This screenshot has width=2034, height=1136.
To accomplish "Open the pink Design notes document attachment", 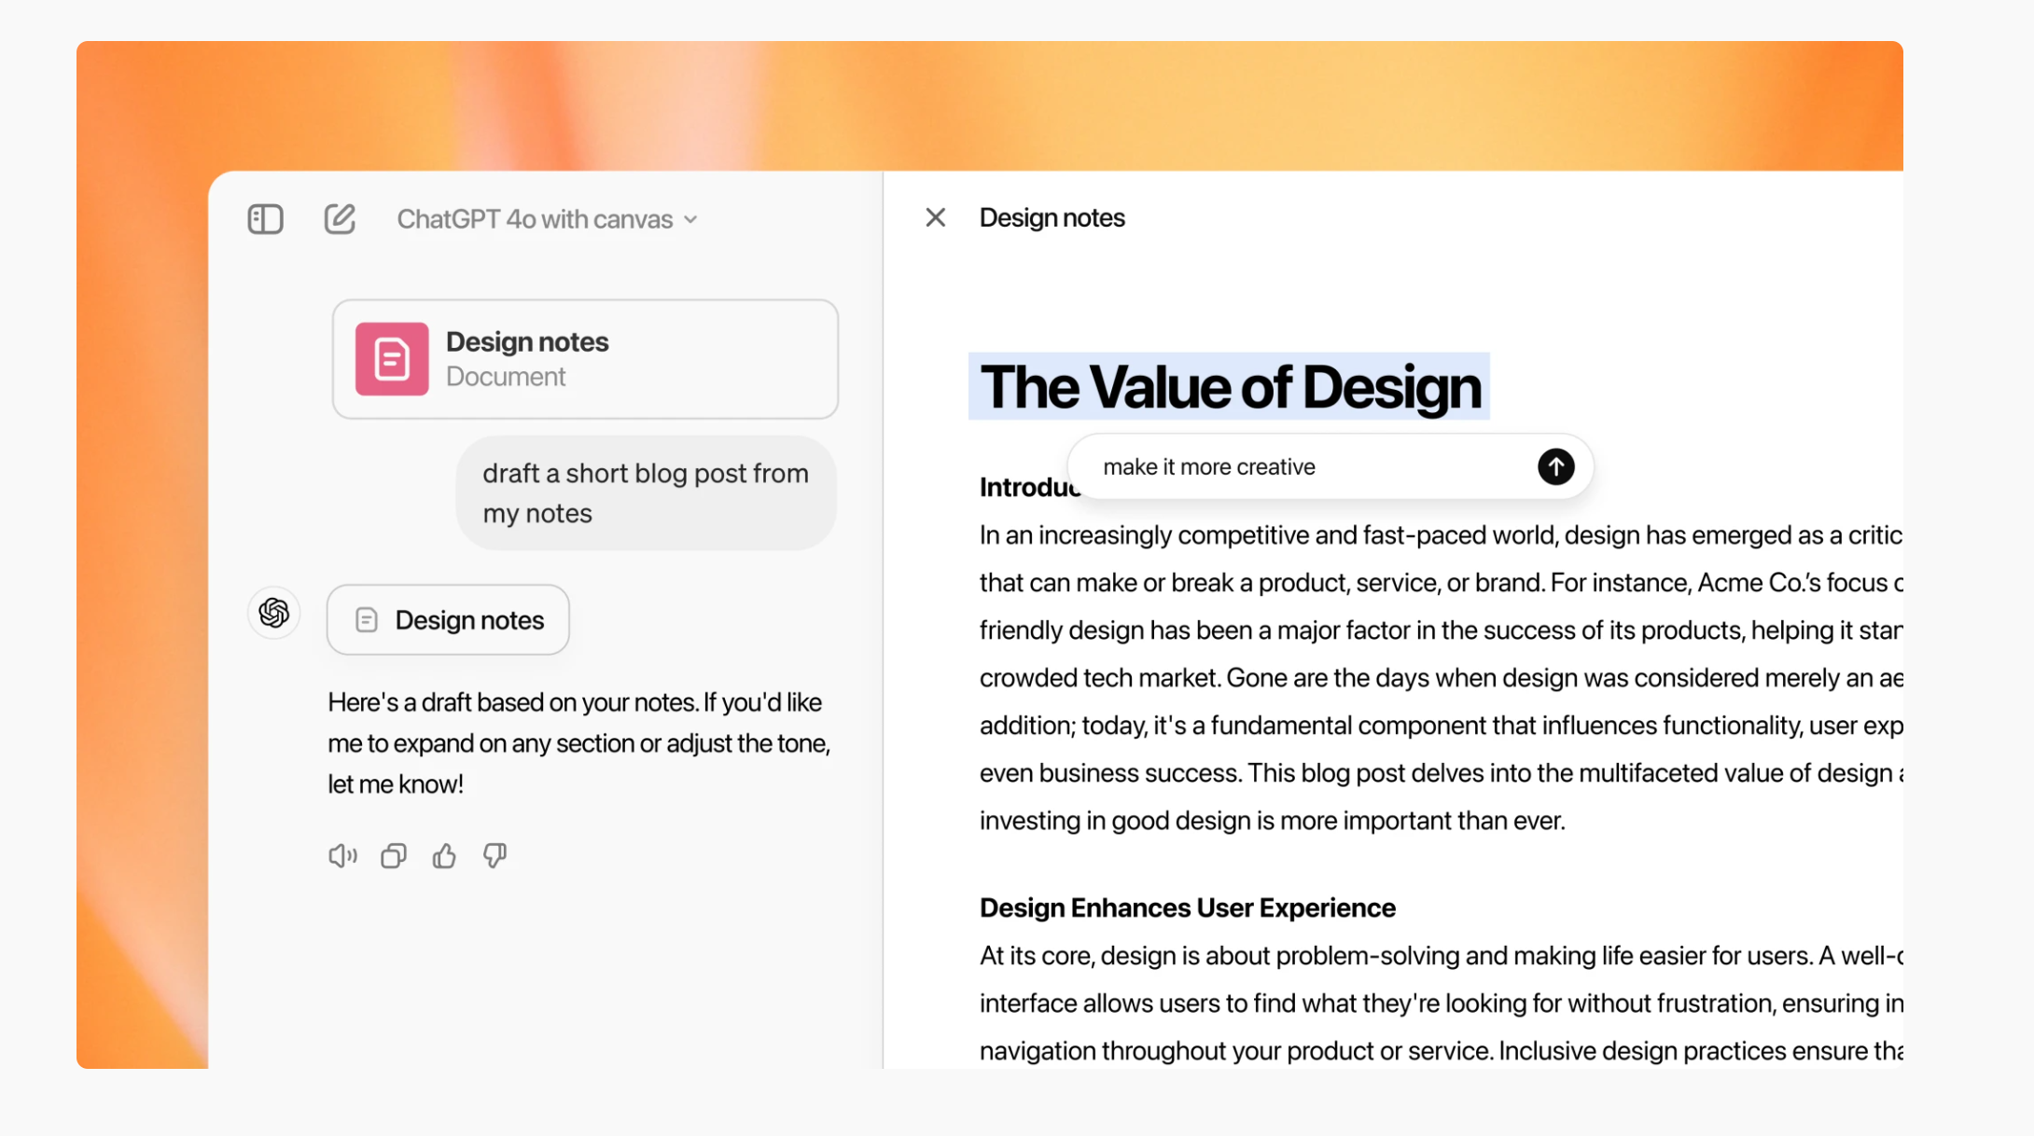I will pyautogui.click(x=585, y=359).
